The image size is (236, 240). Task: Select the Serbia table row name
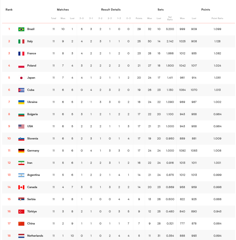31,199
